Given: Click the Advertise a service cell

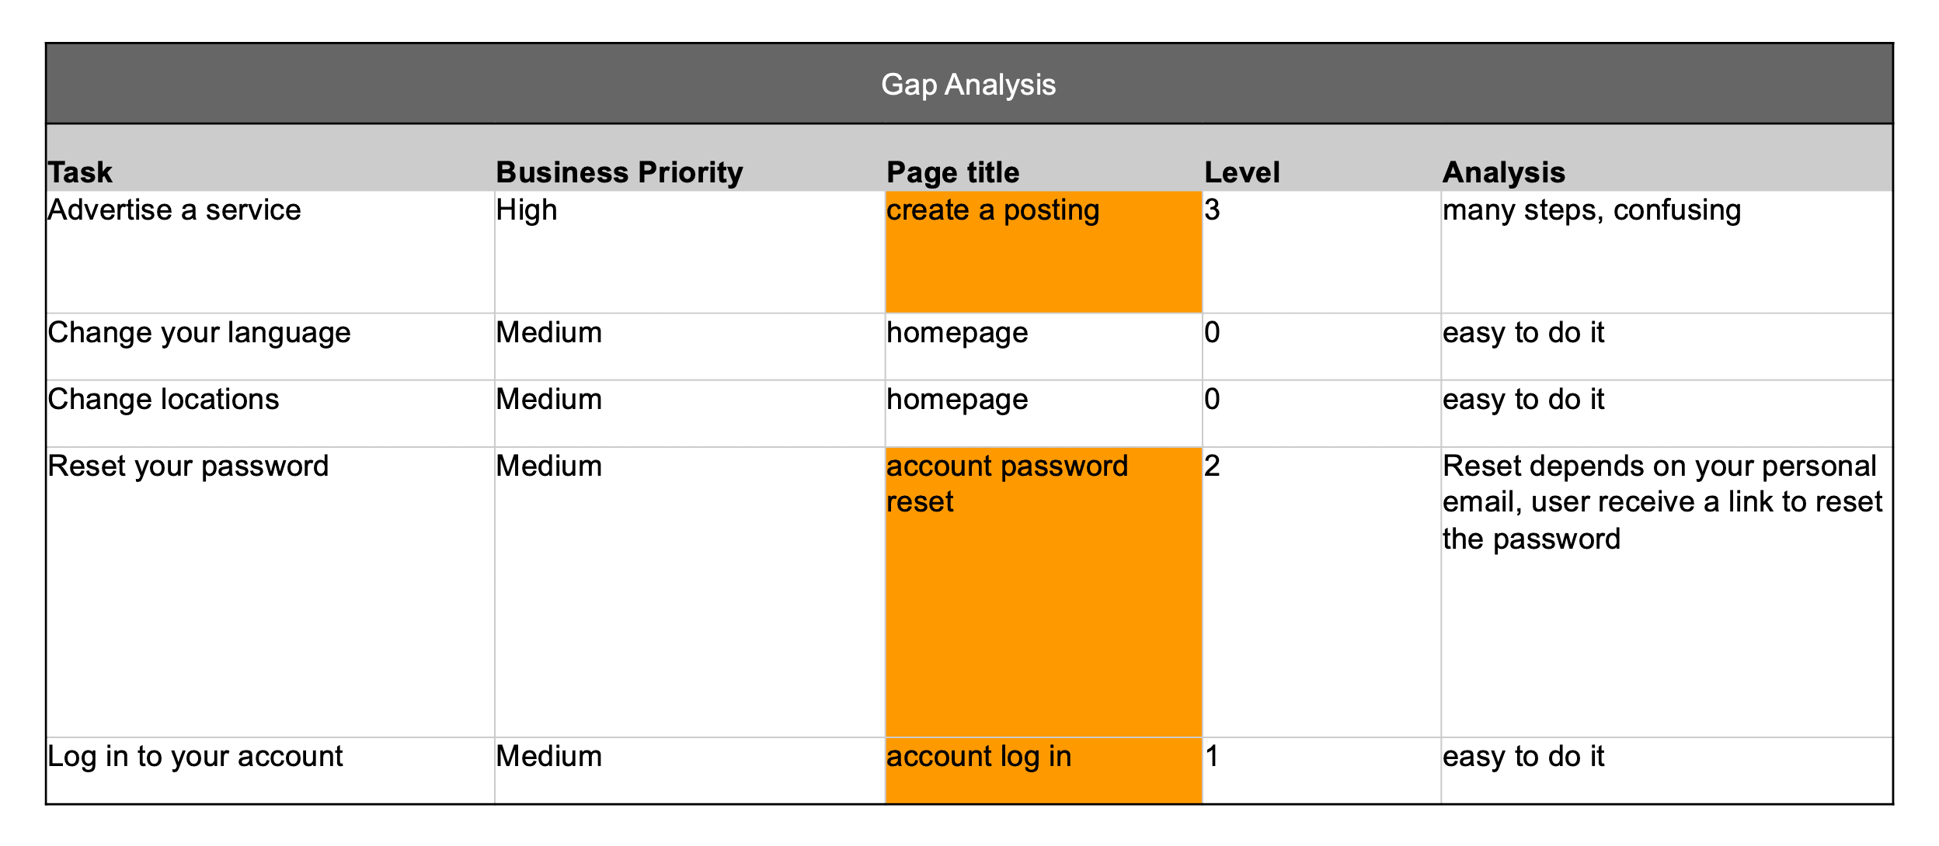Looking at the screenshot, I should 175,210.
